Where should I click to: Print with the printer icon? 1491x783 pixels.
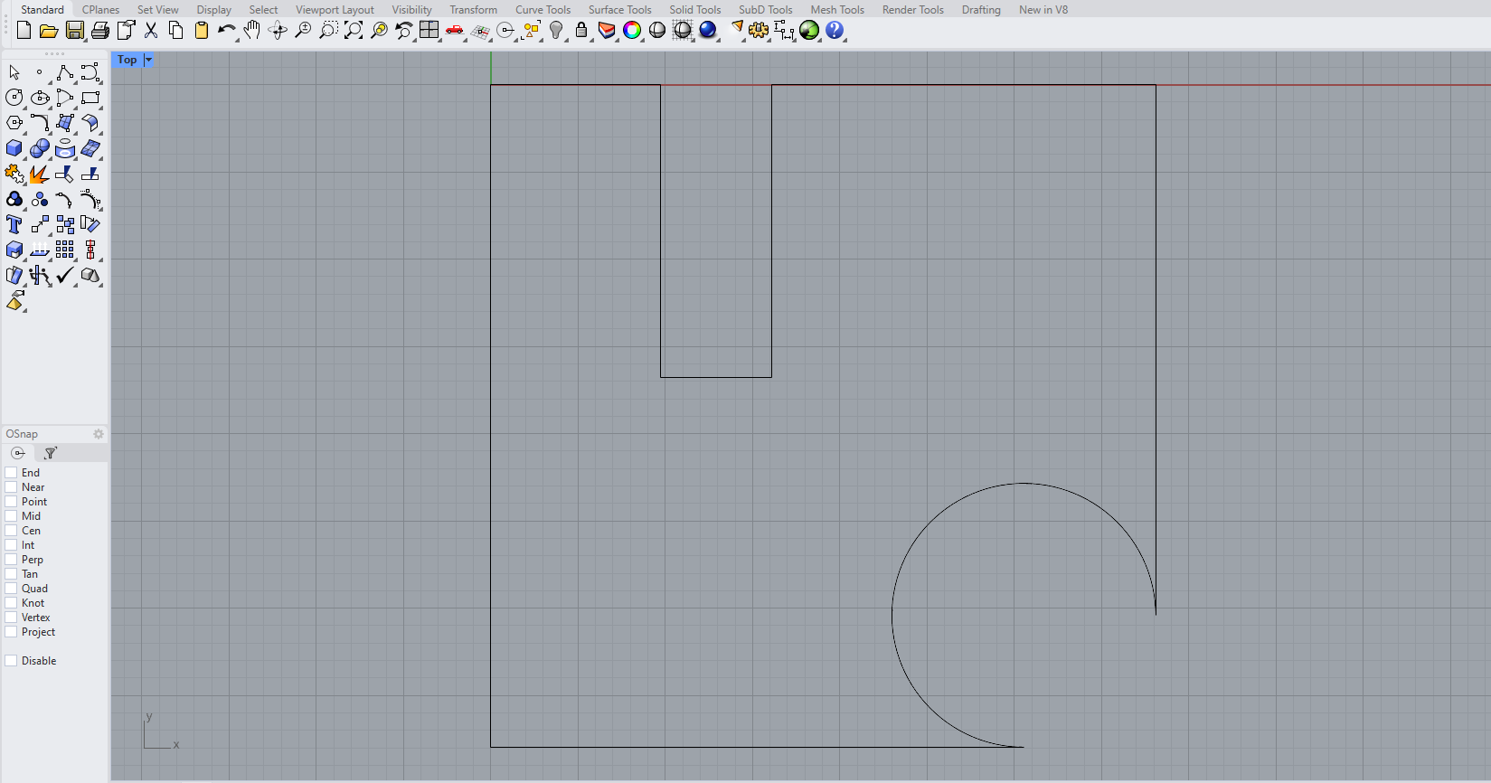point(99,31)
